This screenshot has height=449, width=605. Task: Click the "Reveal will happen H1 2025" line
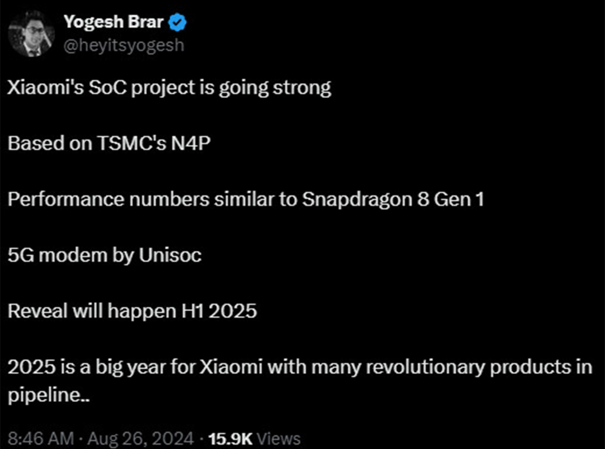click(133, 311)
